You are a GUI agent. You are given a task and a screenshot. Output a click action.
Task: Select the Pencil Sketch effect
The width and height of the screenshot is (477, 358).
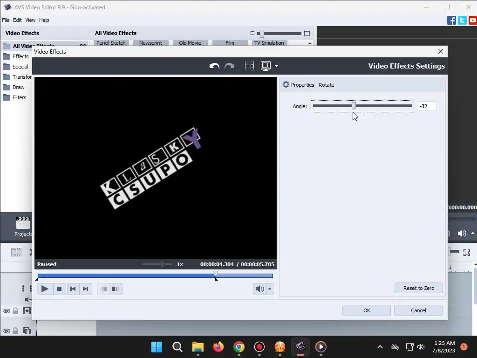tap(111, 43)
